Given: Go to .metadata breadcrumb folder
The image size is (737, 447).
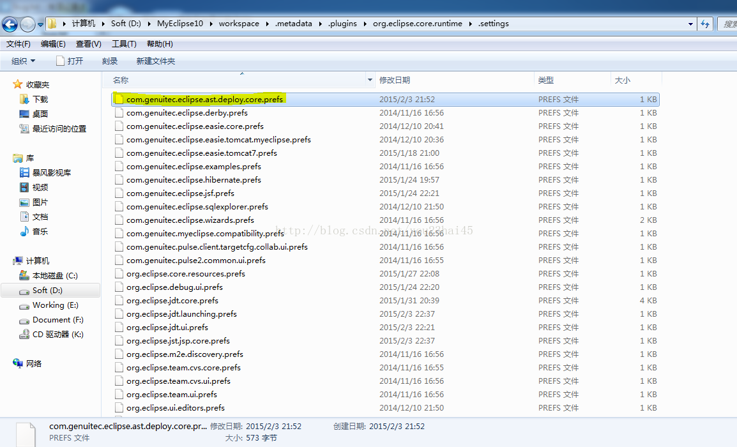Looking at the screenshot, I should coord(293,24).
